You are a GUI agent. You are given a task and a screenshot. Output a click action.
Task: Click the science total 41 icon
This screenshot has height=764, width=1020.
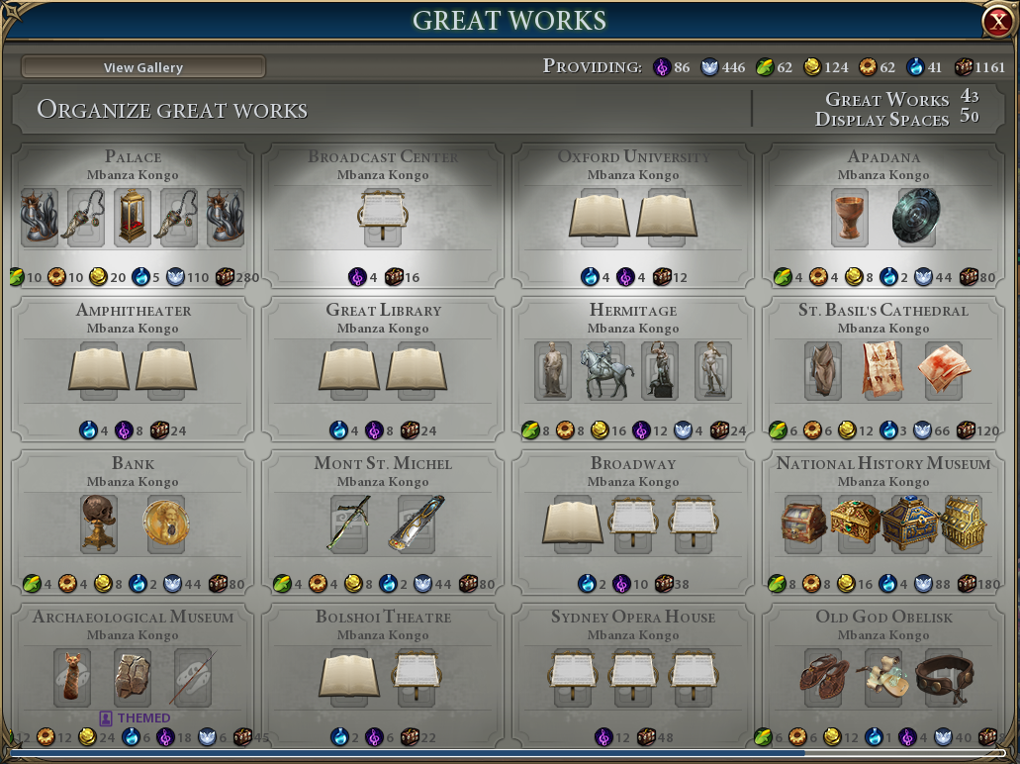coord(915,67)
